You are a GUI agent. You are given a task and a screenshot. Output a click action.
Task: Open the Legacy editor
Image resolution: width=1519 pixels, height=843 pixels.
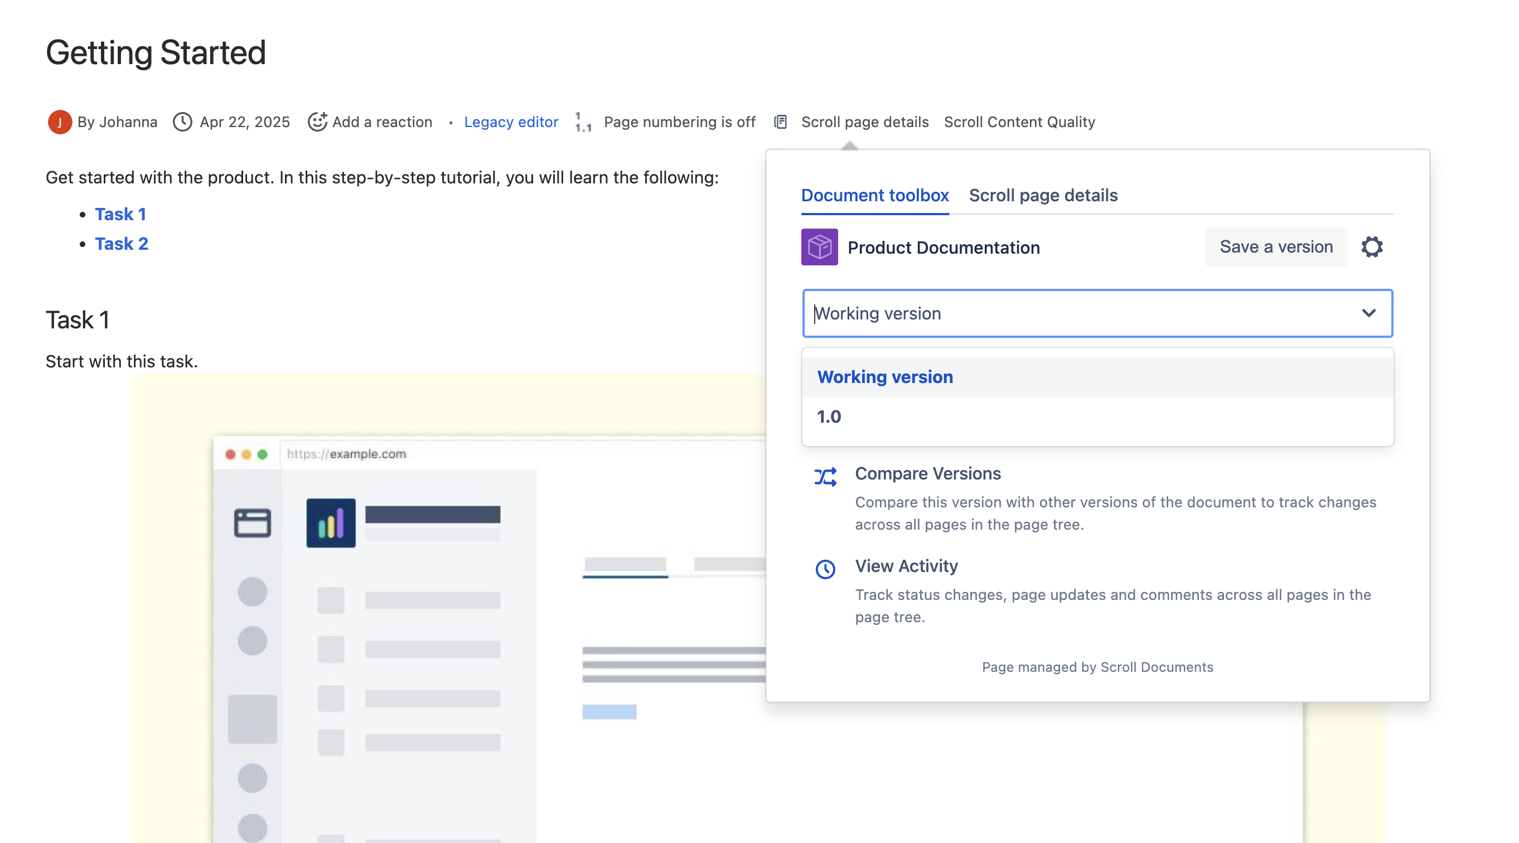pyautogui.click(x=511, y=122)
